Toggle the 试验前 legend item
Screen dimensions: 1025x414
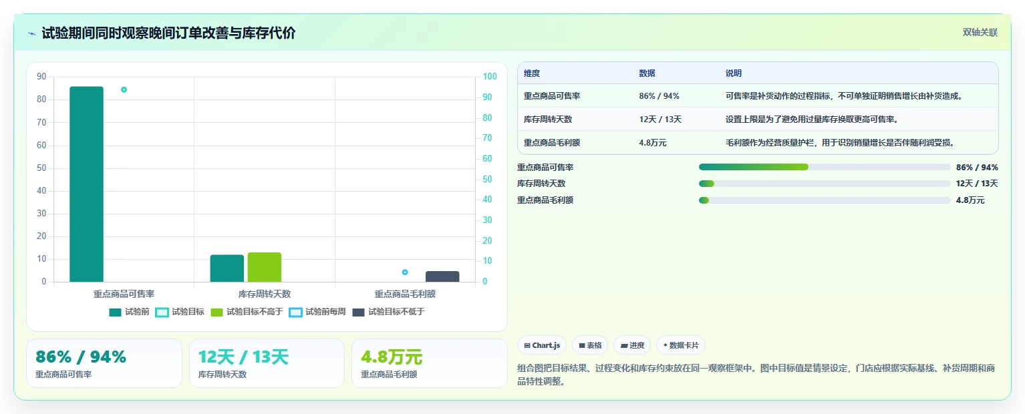(x=130, y=312)
